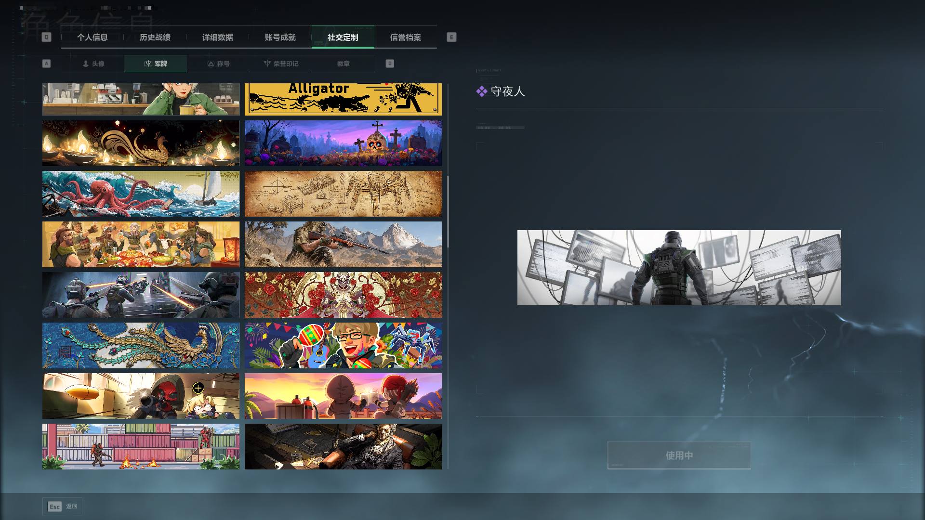Screen dimensions: 925x520
Task: Pick the sugar skull graveyard dog tag
Action: (343, 143)
